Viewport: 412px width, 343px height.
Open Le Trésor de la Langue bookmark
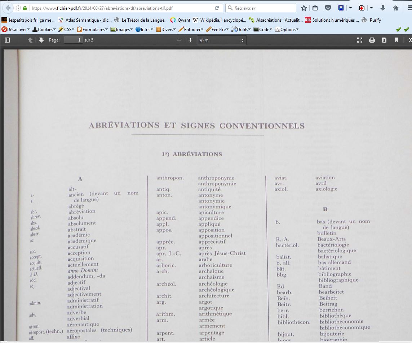point(141,20)
